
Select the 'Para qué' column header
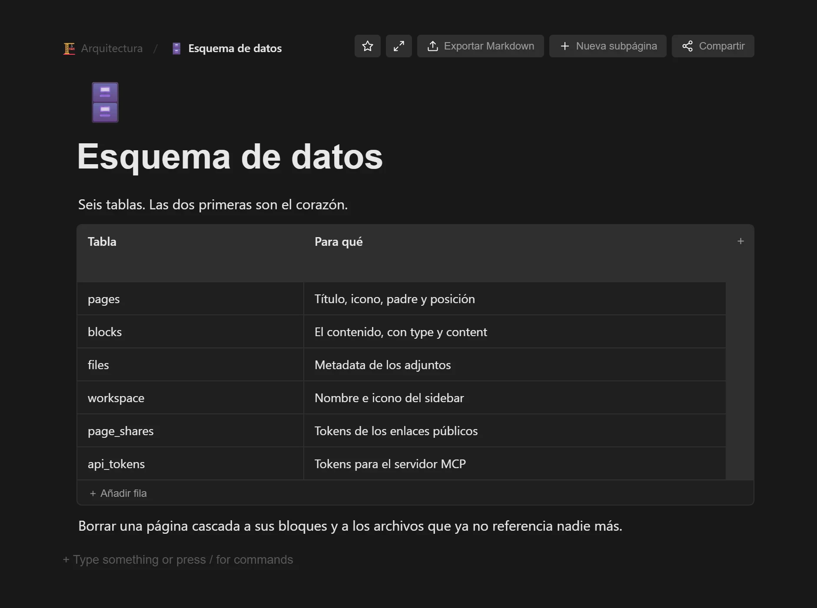coord(515,253)
